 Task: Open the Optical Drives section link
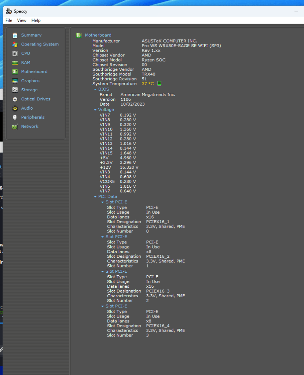[36, 99]
